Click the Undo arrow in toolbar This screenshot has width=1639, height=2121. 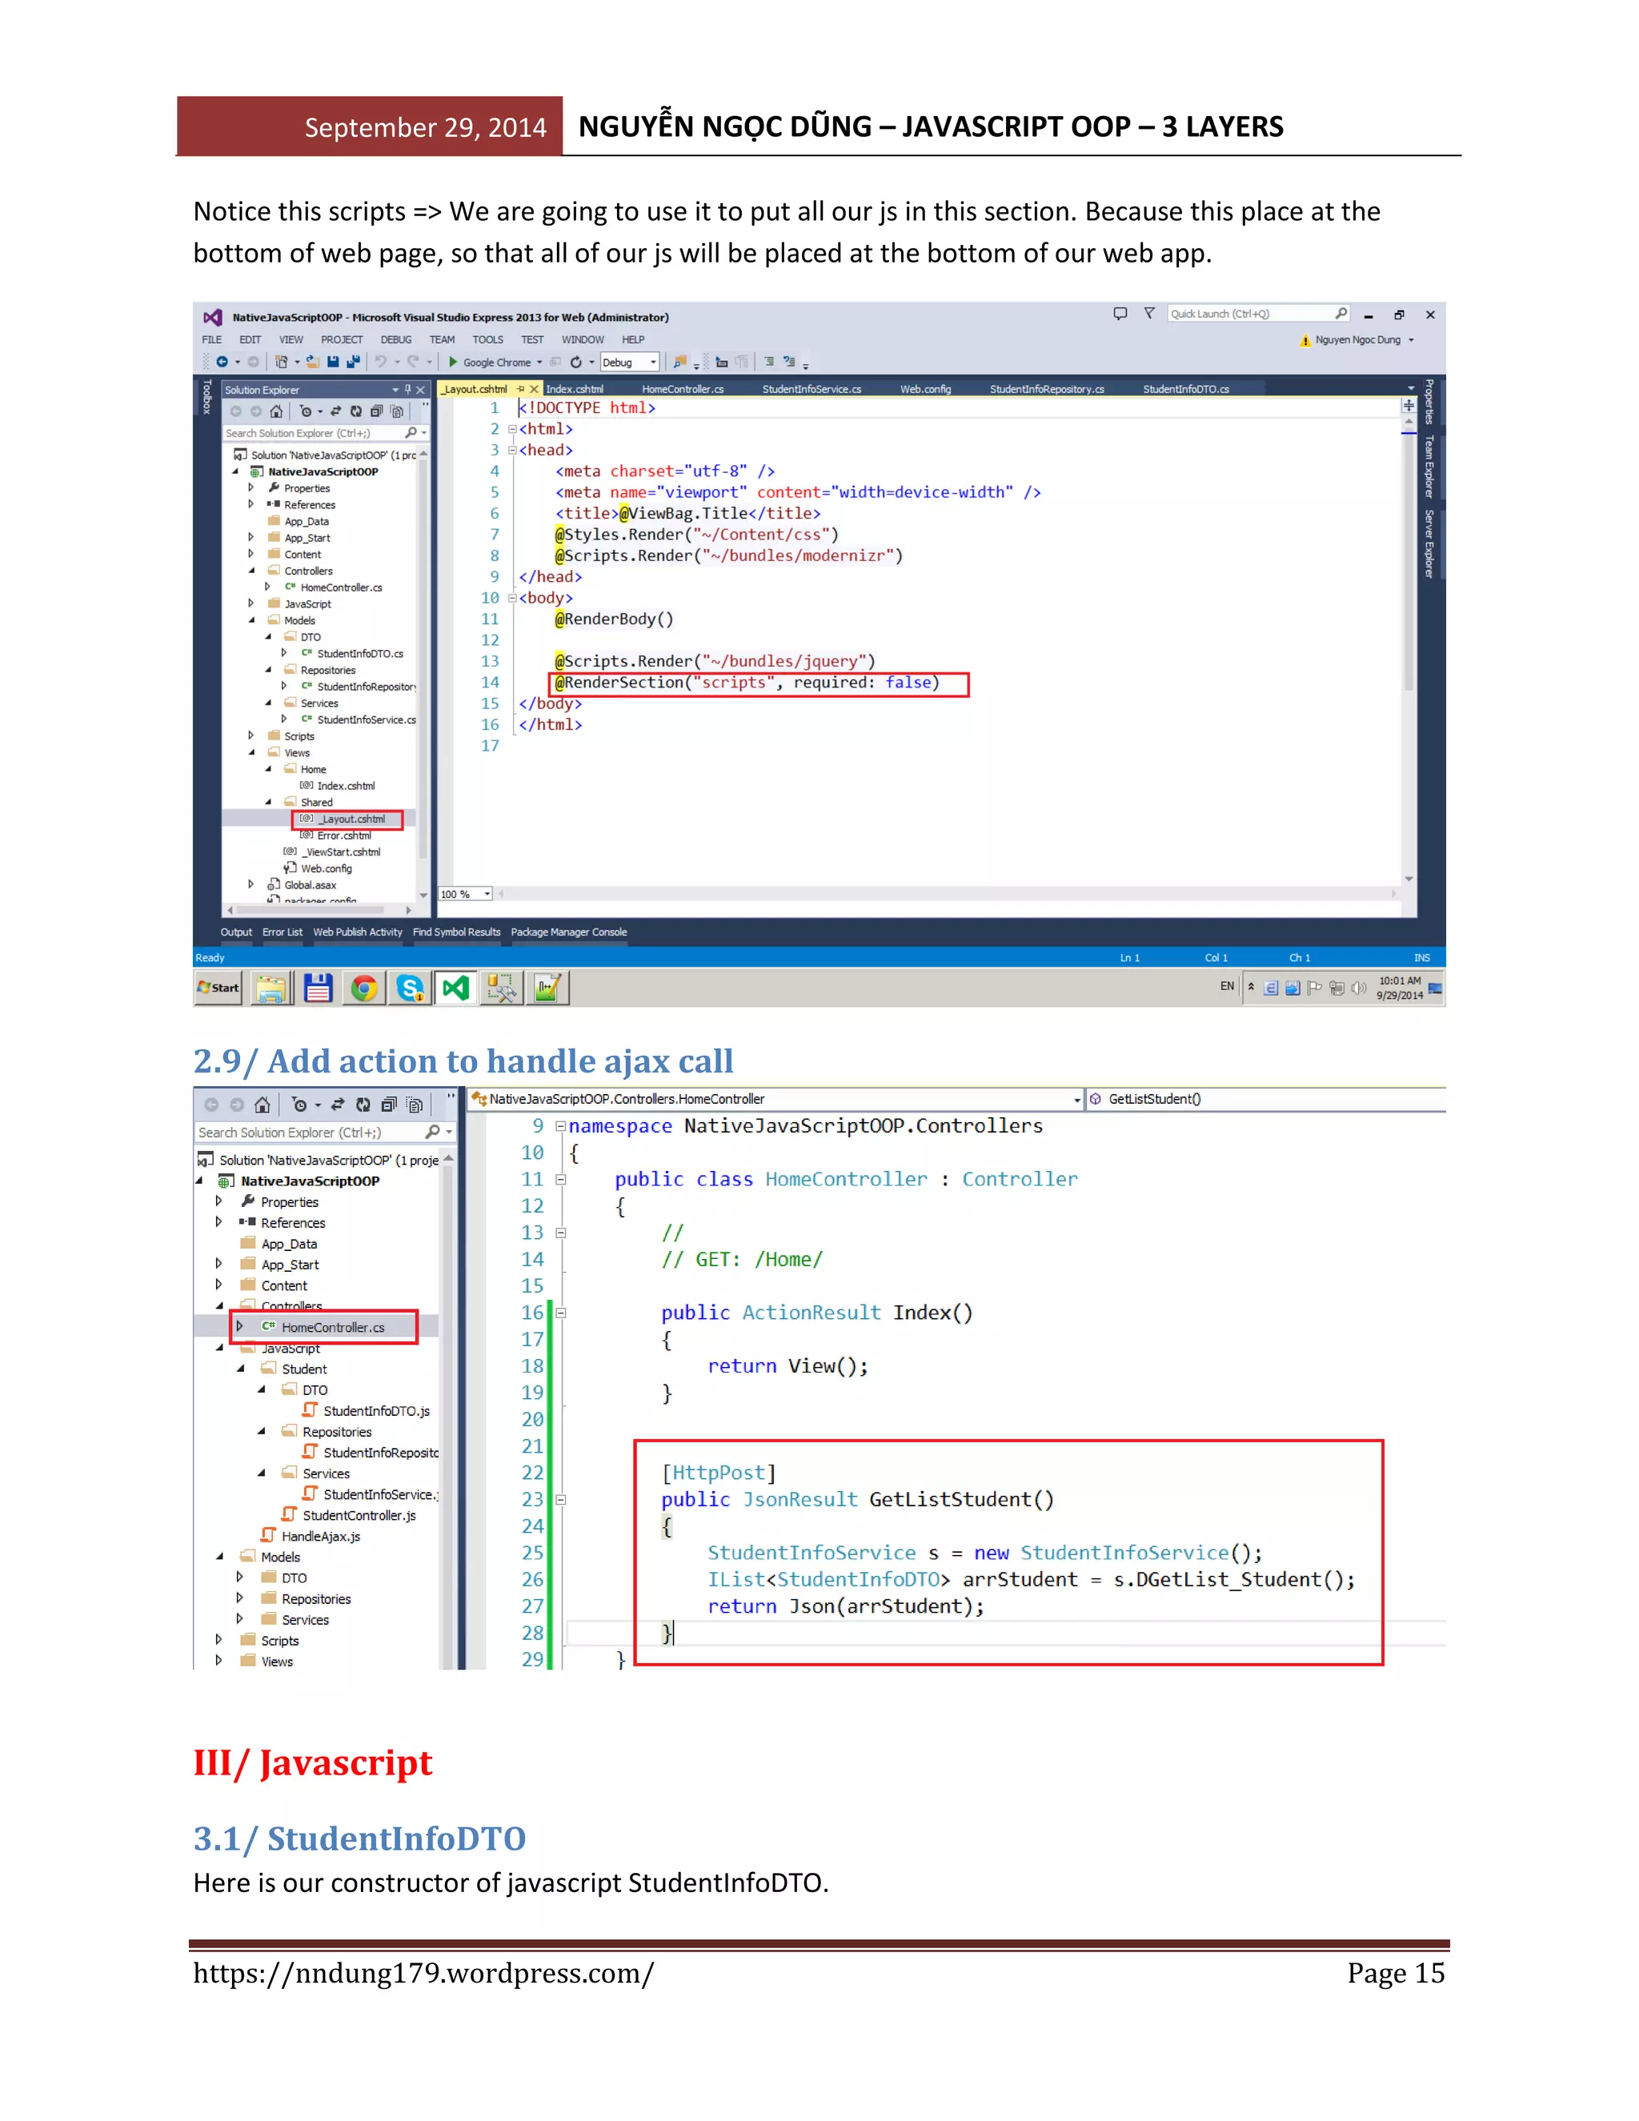[x=381, y=361]
